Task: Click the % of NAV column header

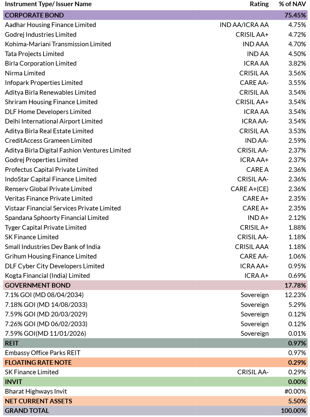Action: pyautogui.click(x=292, y=4)
